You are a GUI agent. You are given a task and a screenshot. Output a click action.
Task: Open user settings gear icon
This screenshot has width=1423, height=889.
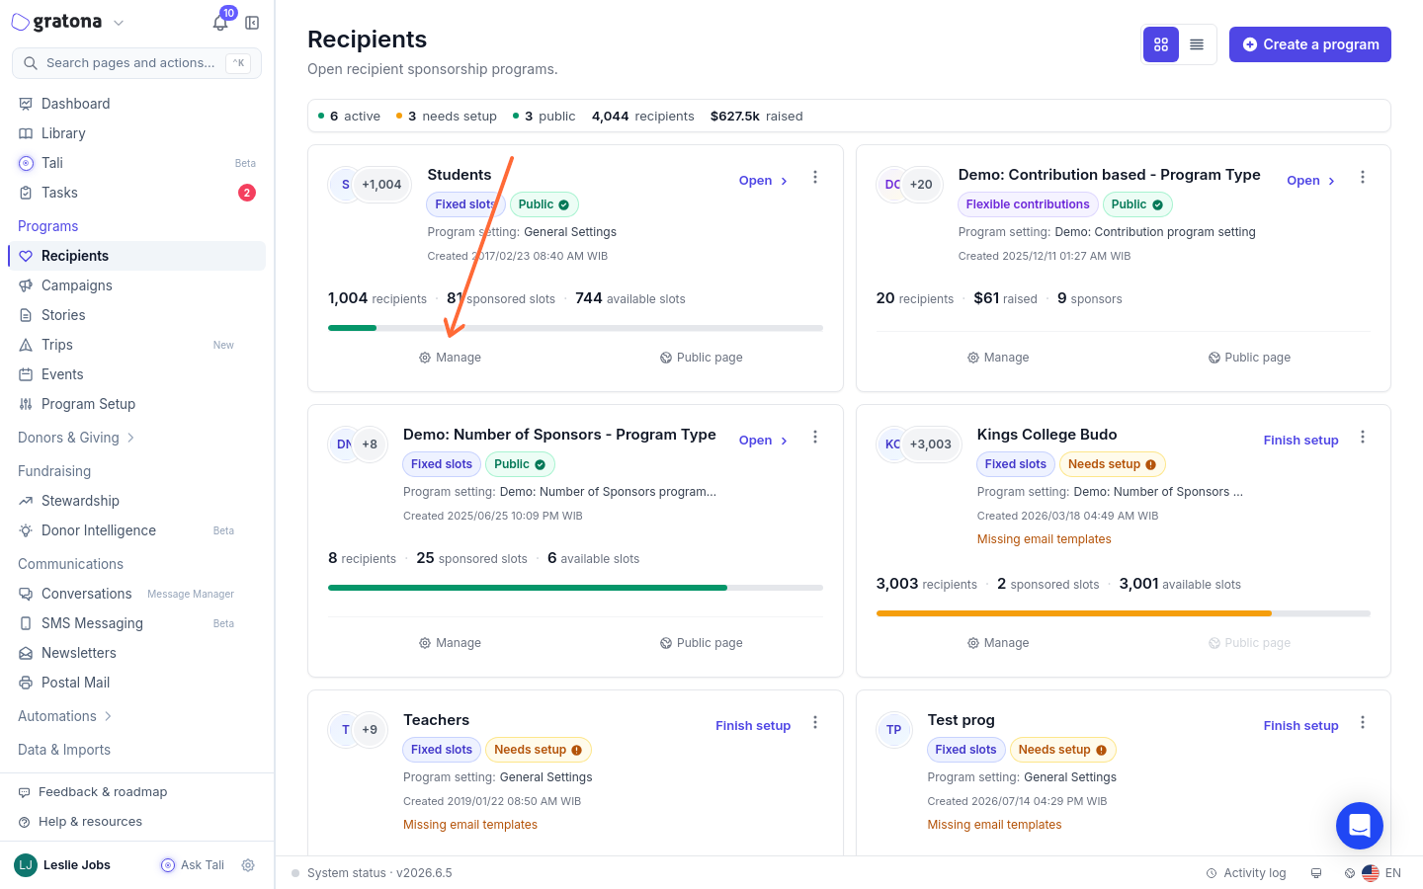[248, 865]
